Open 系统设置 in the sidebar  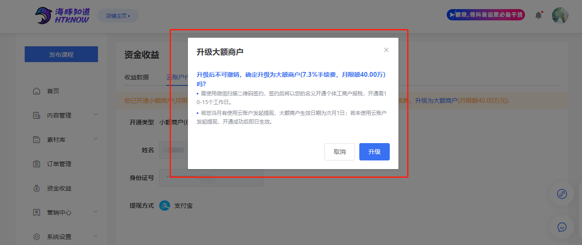59,237
